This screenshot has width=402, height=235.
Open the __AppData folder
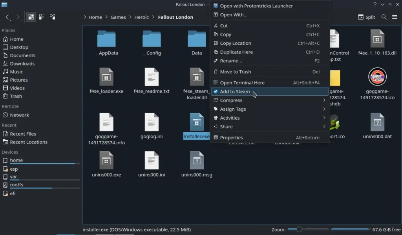coord(106,43)
